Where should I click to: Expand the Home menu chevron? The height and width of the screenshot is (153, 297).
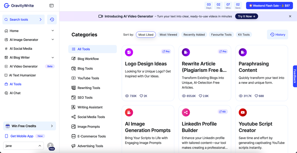(x=53, y=31)
